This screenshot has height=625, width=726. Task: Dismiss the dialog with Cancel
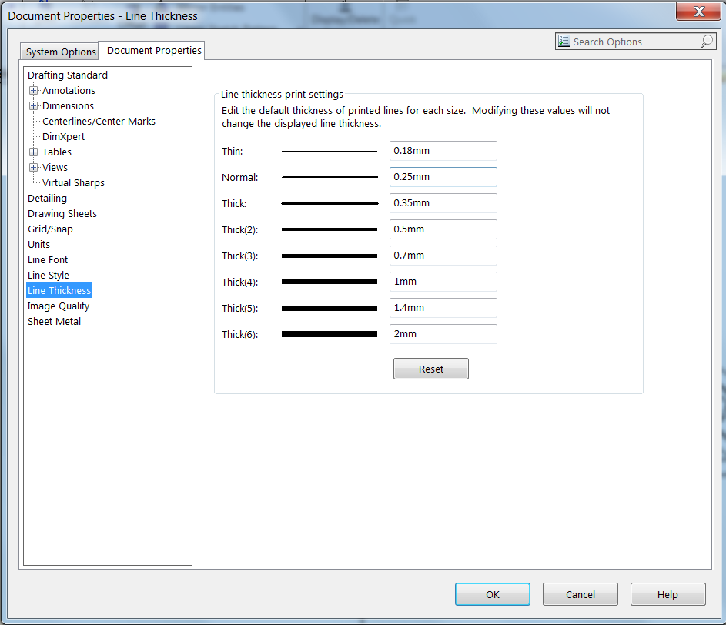coord(580,593)
